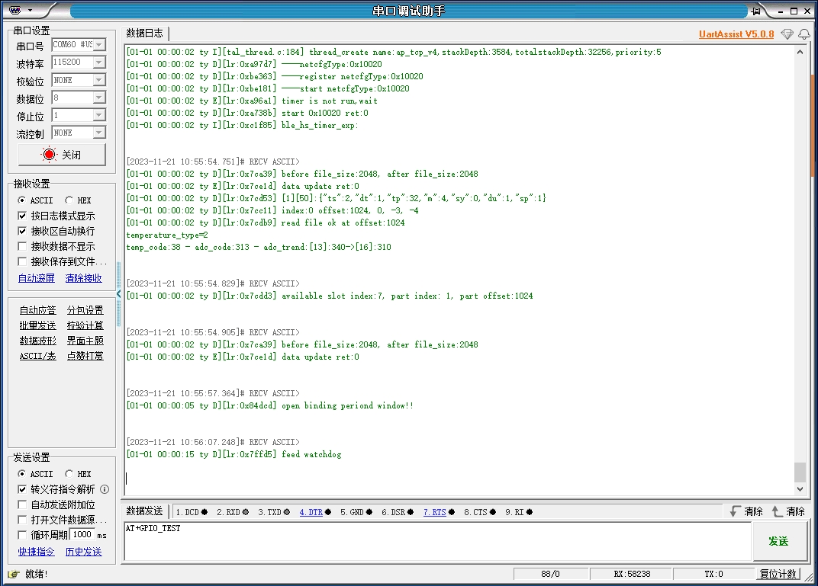Toggle 按日志模式显示 checkbox
This screenshot has width=818, height=586.
22,216
